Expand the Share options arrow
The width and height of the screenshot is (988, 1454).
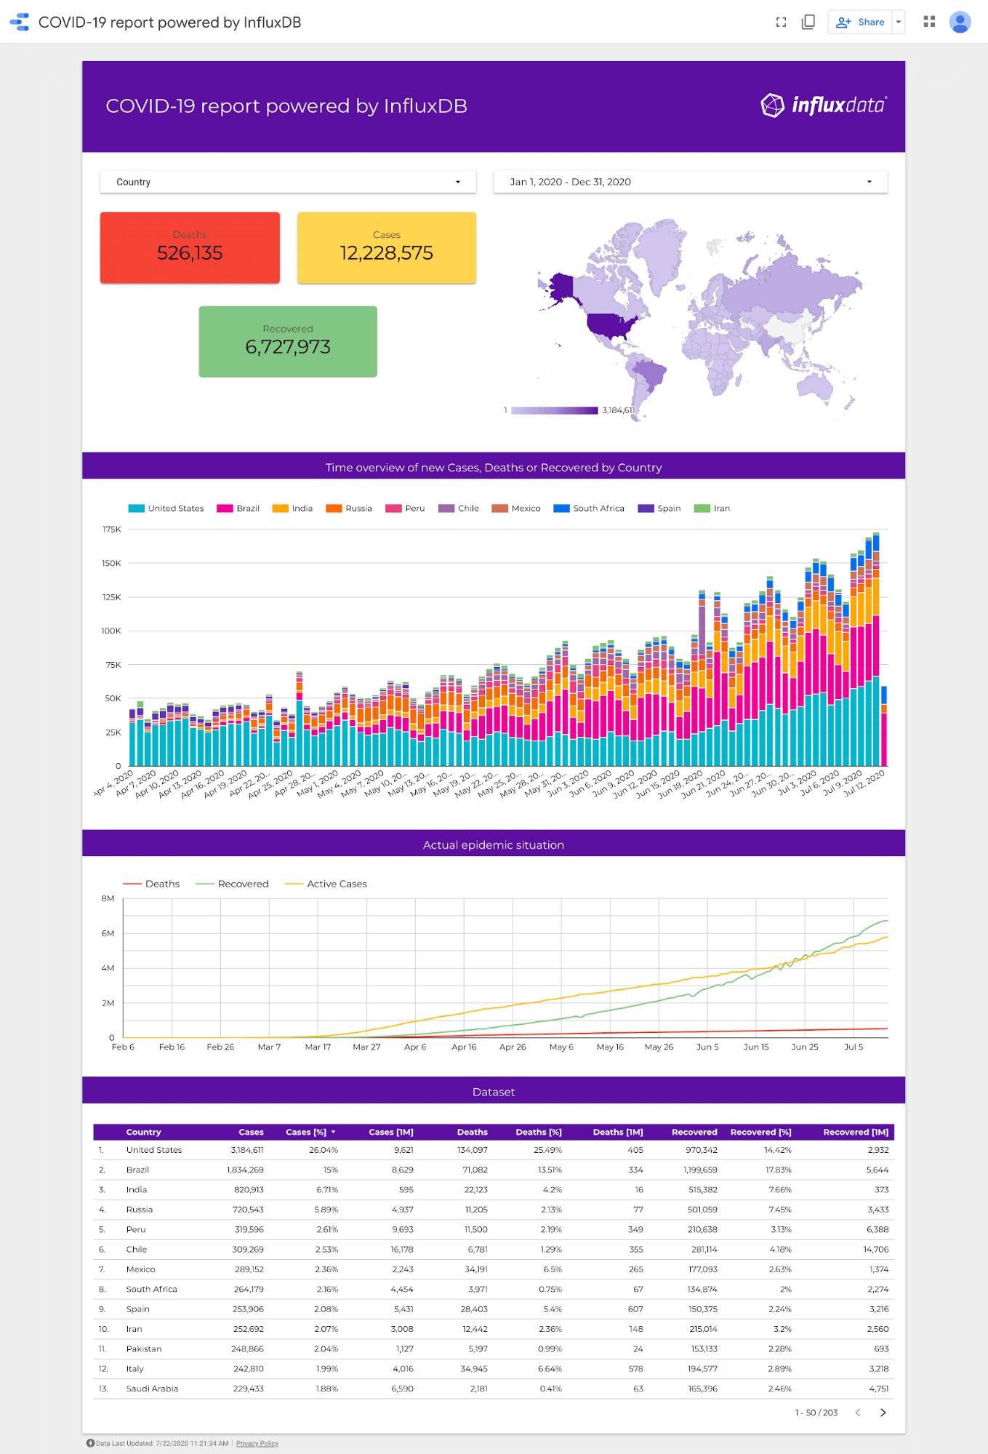coord(899,22)
